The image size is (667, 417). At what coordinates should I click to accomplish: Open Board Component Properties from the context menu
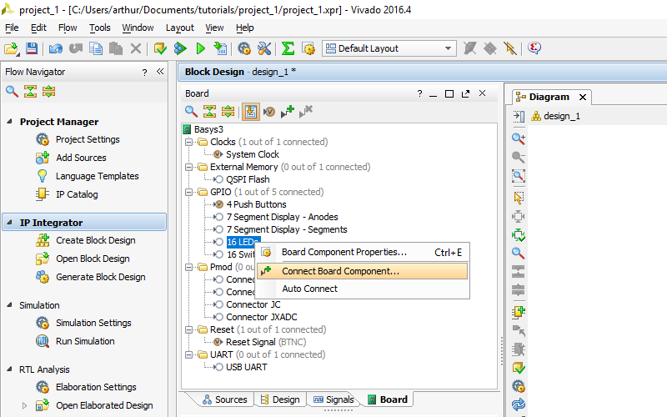pyautogui.click(x=363, y=253)
